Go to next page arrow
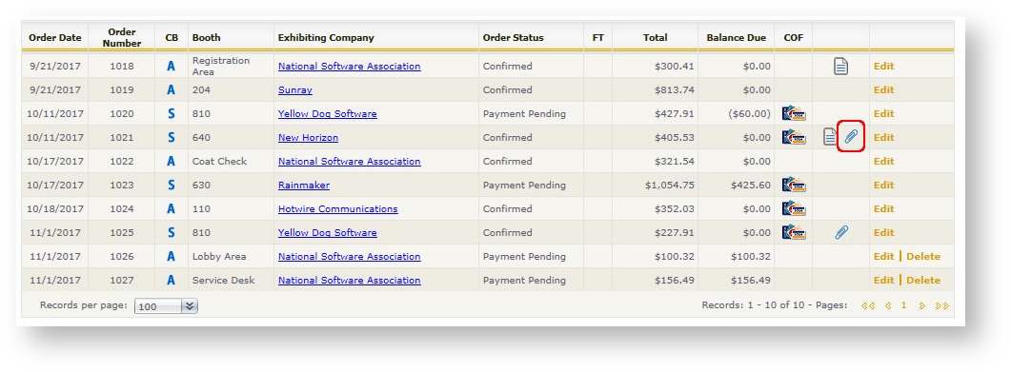Image resolution: width=1011 pixels, height=372 pixels. (922, 305)
